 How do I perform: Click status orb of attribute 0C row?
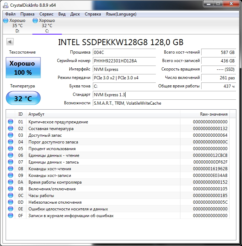coord(11,196)
